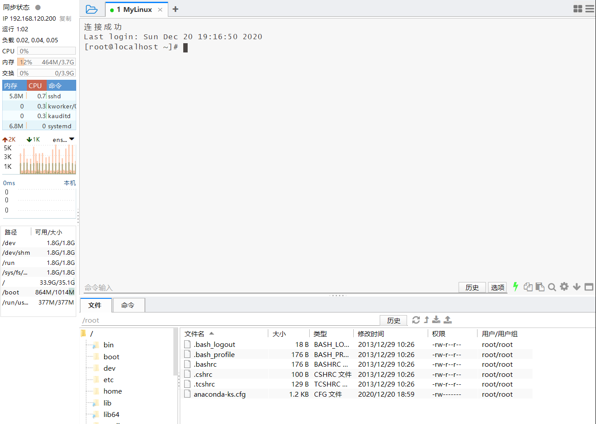Select the systemd process row
Image resolution: width=596 pixels, height=424 pixels.
tap(39, 126)
